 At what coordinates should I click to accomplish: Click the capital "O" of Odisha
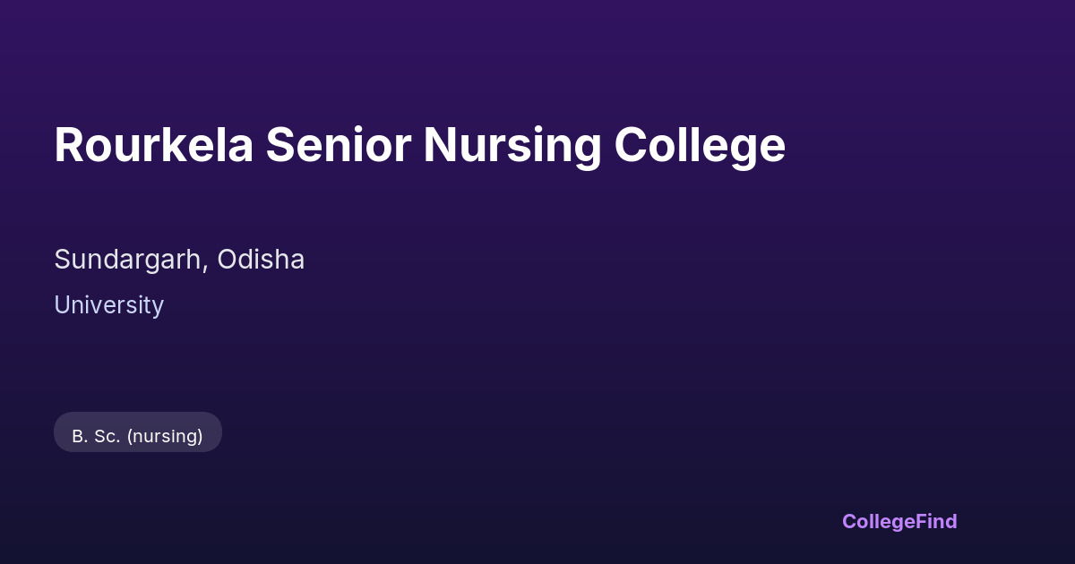click(x=228, y=260)
